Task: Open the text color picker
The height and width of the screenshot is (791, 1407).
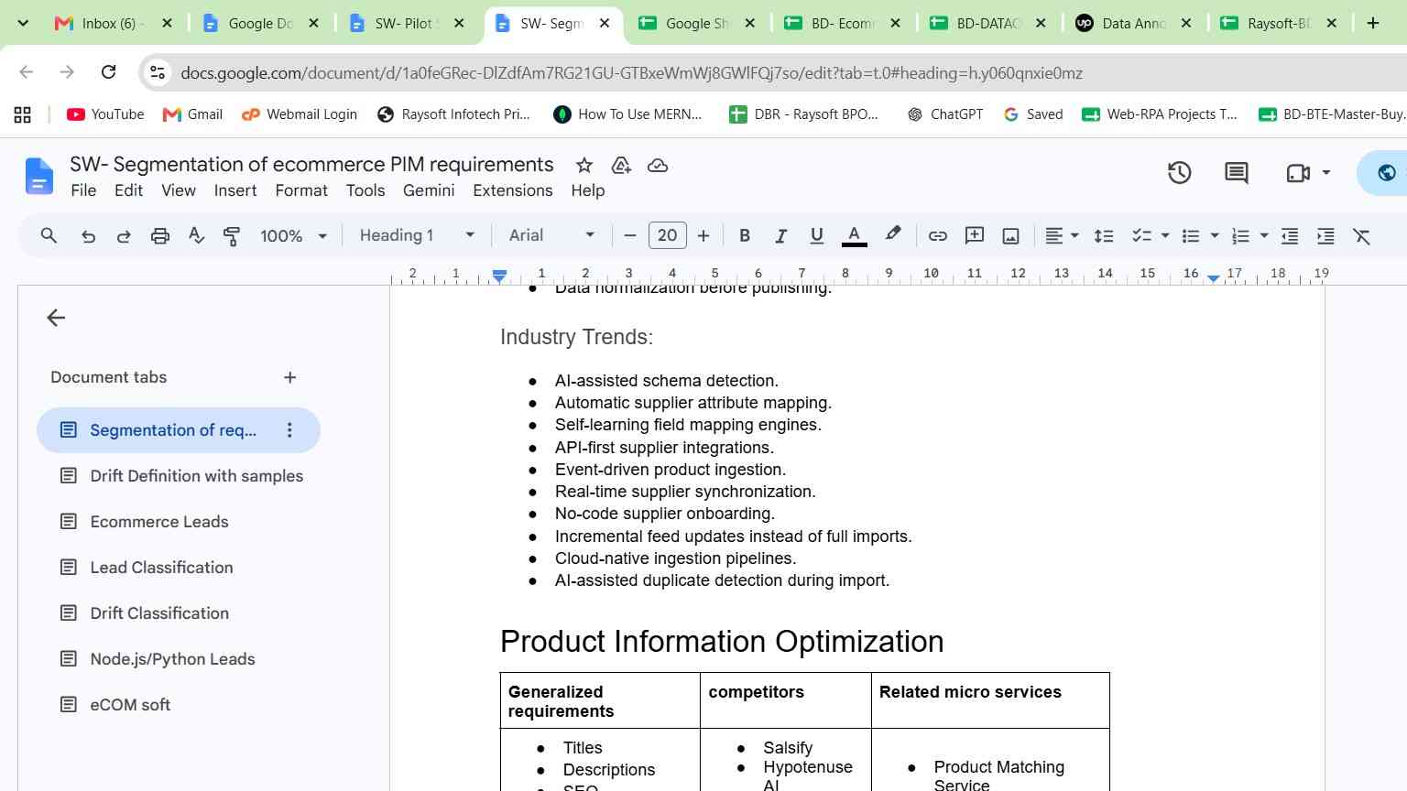Action: (854, 236)
